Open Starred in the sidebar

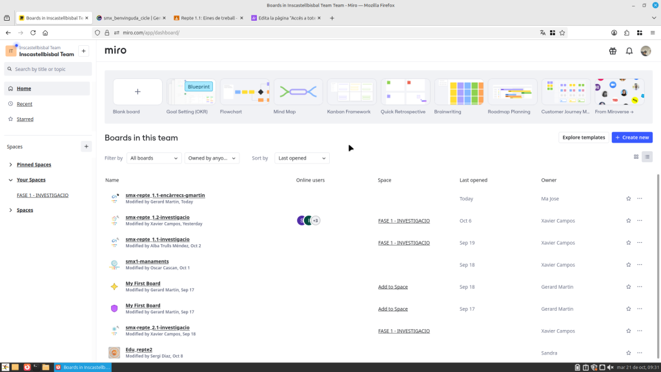25,119
